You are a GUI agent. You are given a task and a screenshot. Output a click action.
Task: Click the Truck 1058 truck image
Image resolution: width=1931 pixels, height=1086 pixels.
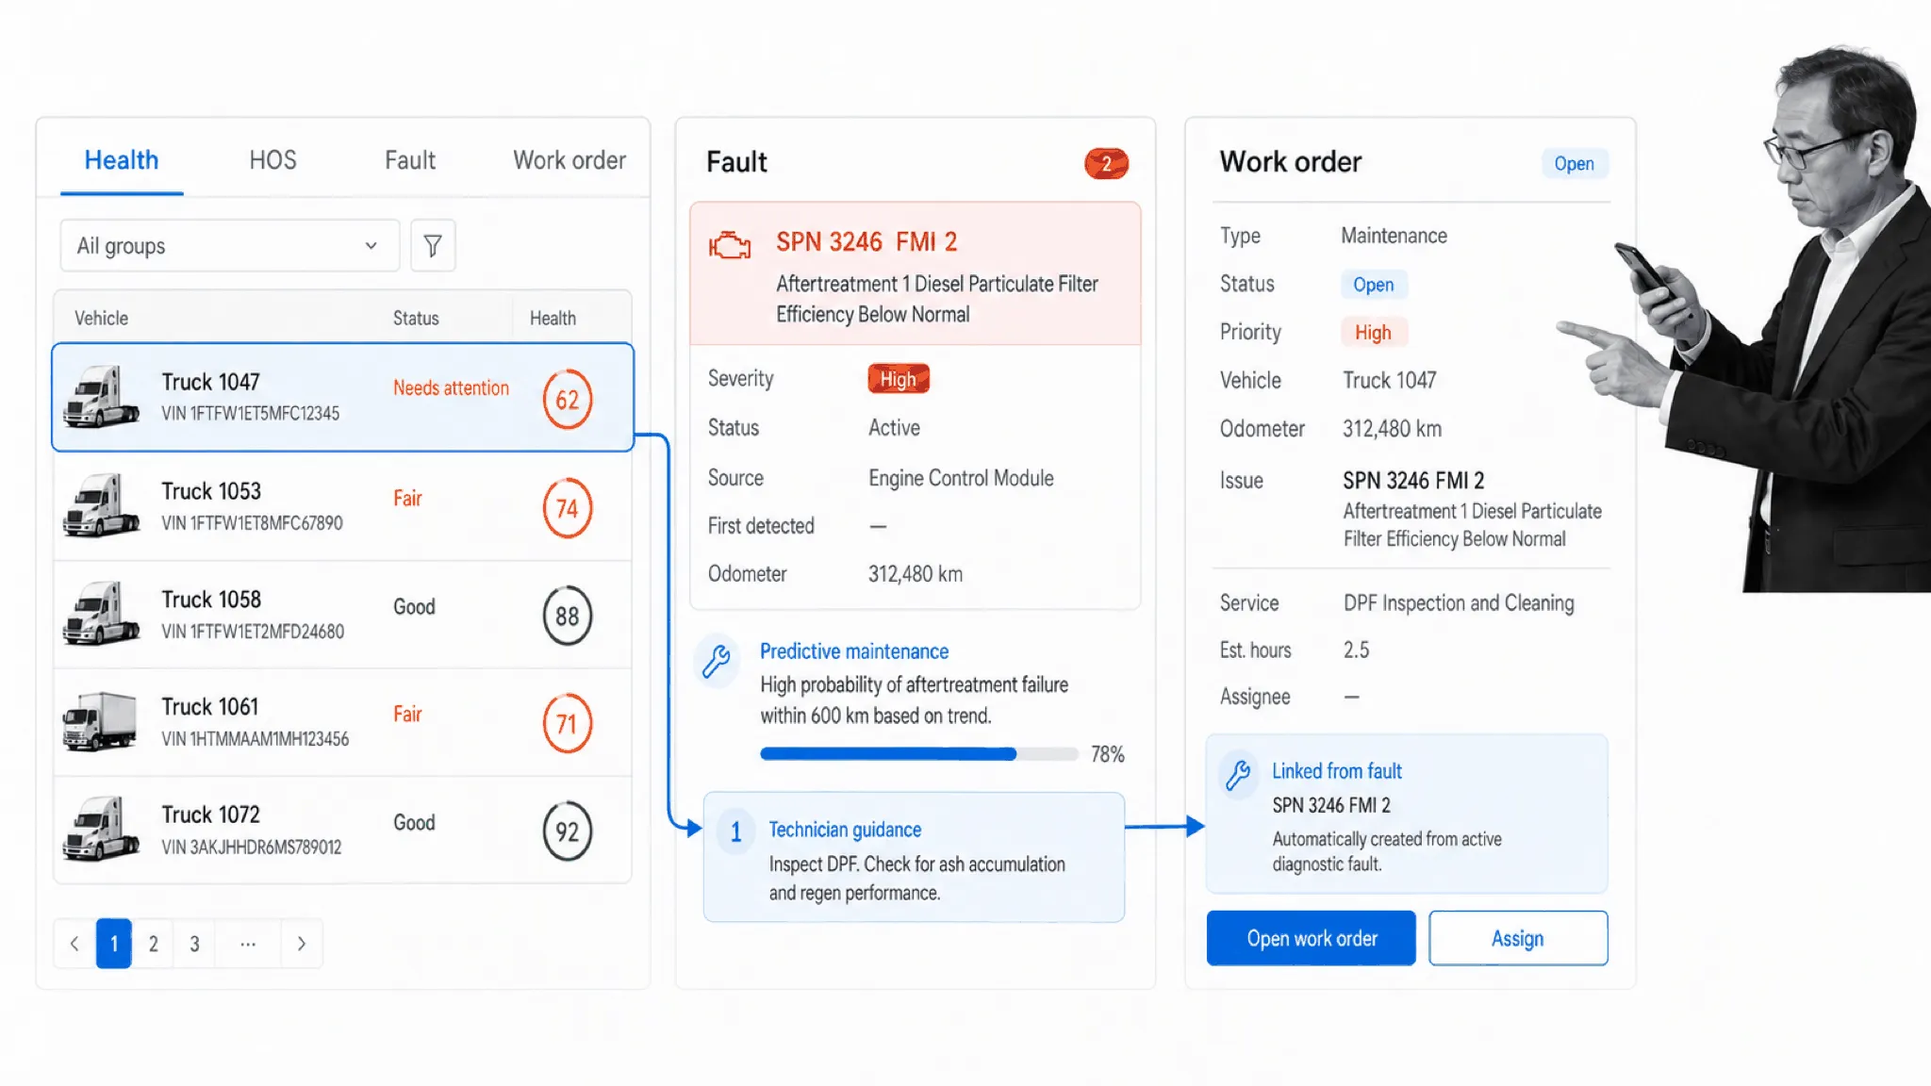click(101, 614)
